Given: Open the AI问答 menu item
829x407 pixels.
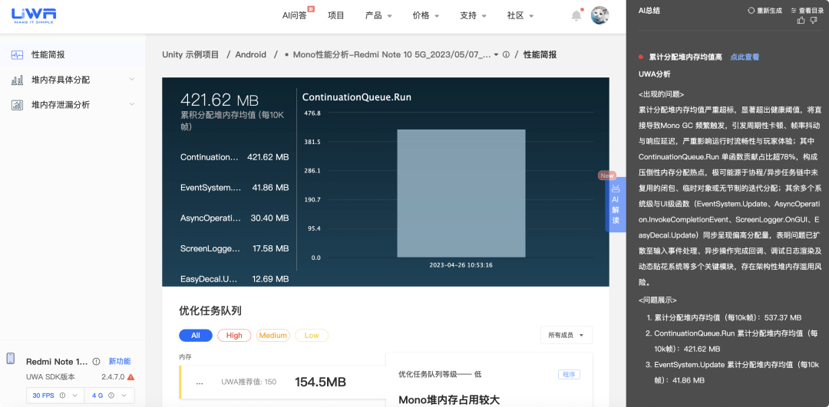Looking at the screenshot, I should click(295, 15).
